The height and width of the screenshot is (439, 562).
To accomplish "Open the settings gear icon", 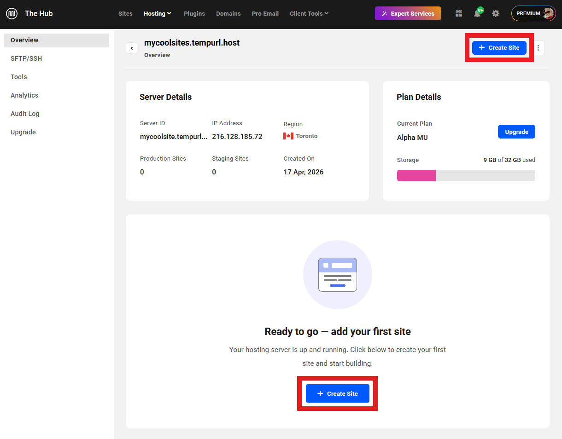I will (496, 13).
